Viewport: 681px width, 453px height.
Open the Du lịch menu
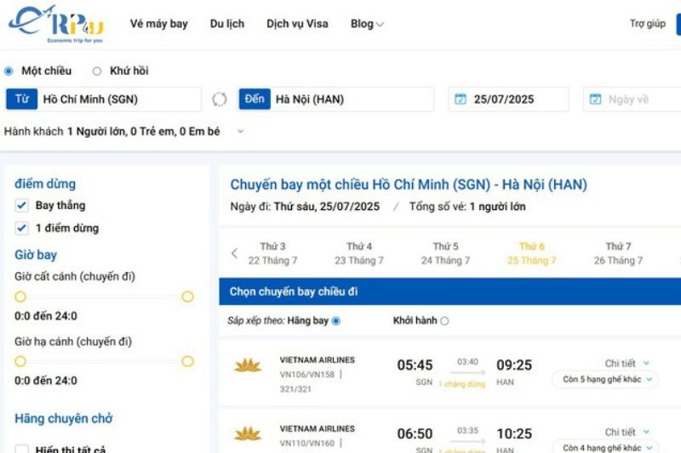click(x=227, y=24)
